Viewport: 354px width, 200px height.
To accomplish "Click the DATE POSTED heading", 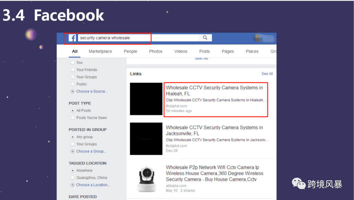I will point(83,197).
